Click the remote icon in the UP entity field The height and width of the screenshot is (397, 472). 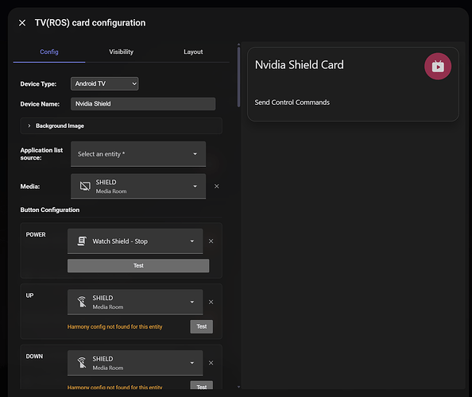click(x=82, y=302)
